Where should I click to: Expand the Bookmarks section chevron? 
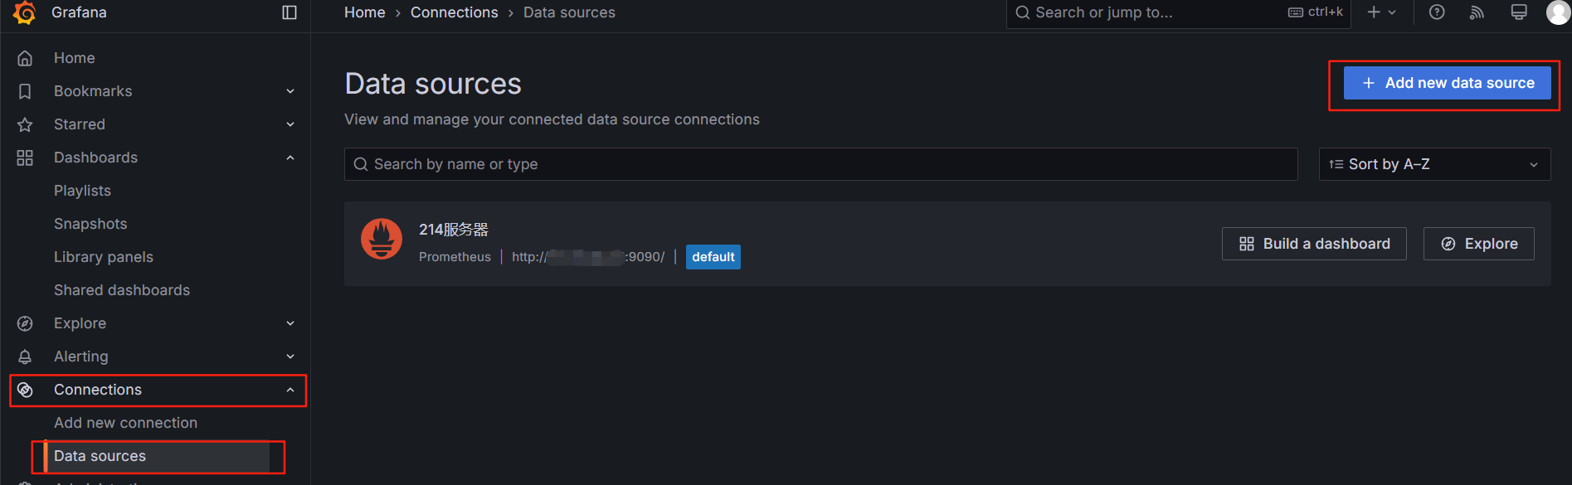(x=290, y=91)
